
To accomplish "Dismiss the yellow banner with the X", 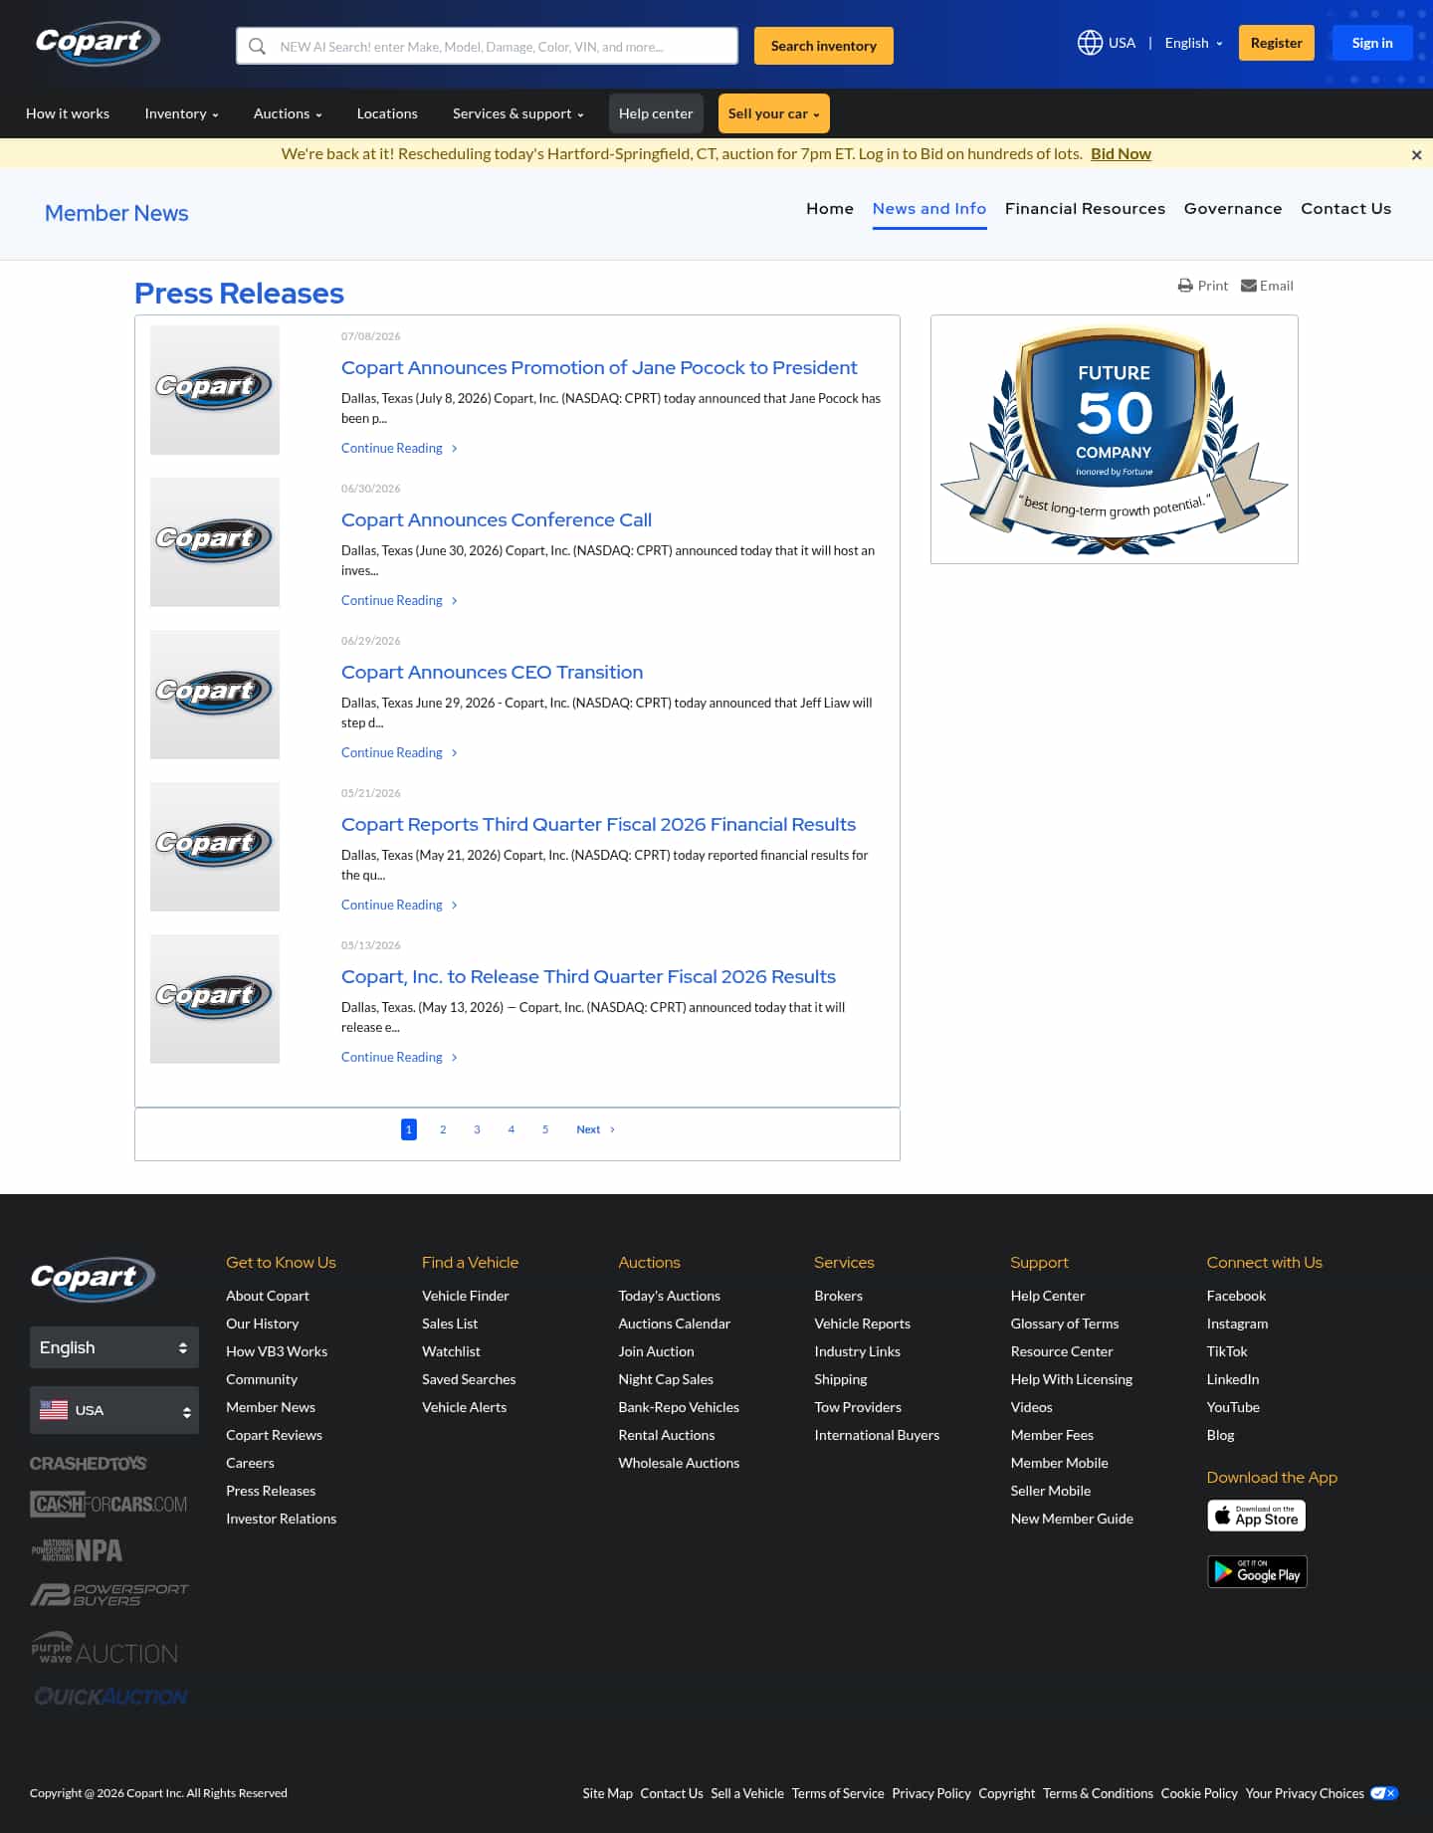I will click(x=1416, y=154).
